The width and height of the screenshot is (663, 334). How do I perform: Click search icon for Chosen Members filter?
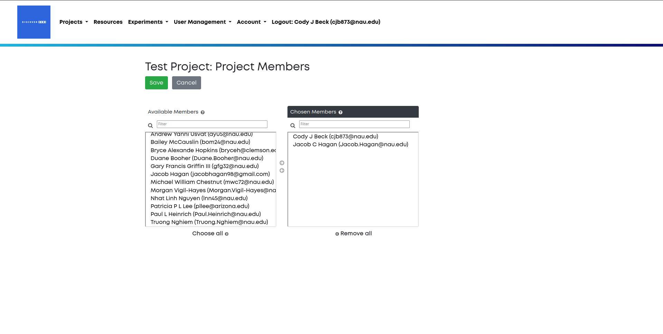click(293, 126)
